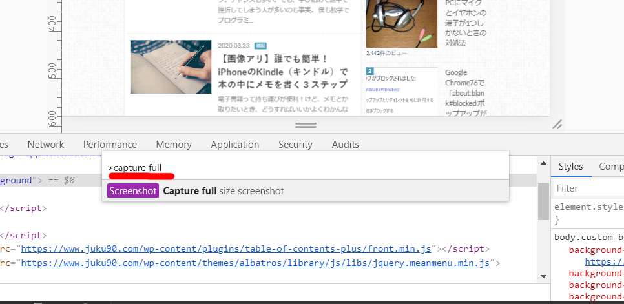
Task: Open the front.min.js script URL link
Action: point(226,249)
